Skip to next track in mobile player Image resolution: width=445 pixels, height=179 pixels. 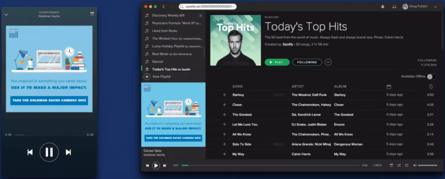(68, 152)
